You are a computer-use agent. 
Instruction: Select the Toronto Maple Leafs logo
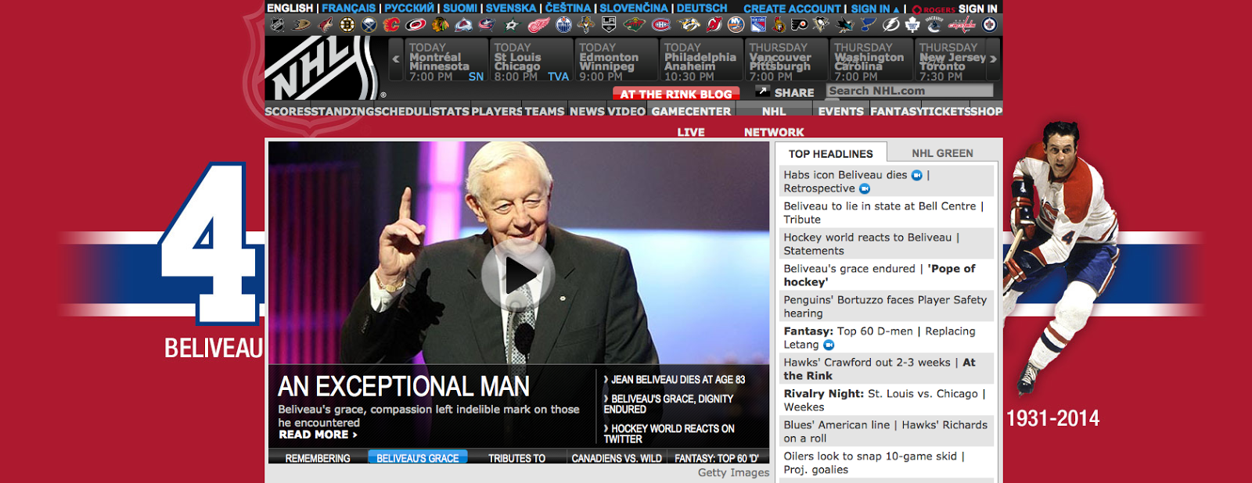tap(912, 25)
